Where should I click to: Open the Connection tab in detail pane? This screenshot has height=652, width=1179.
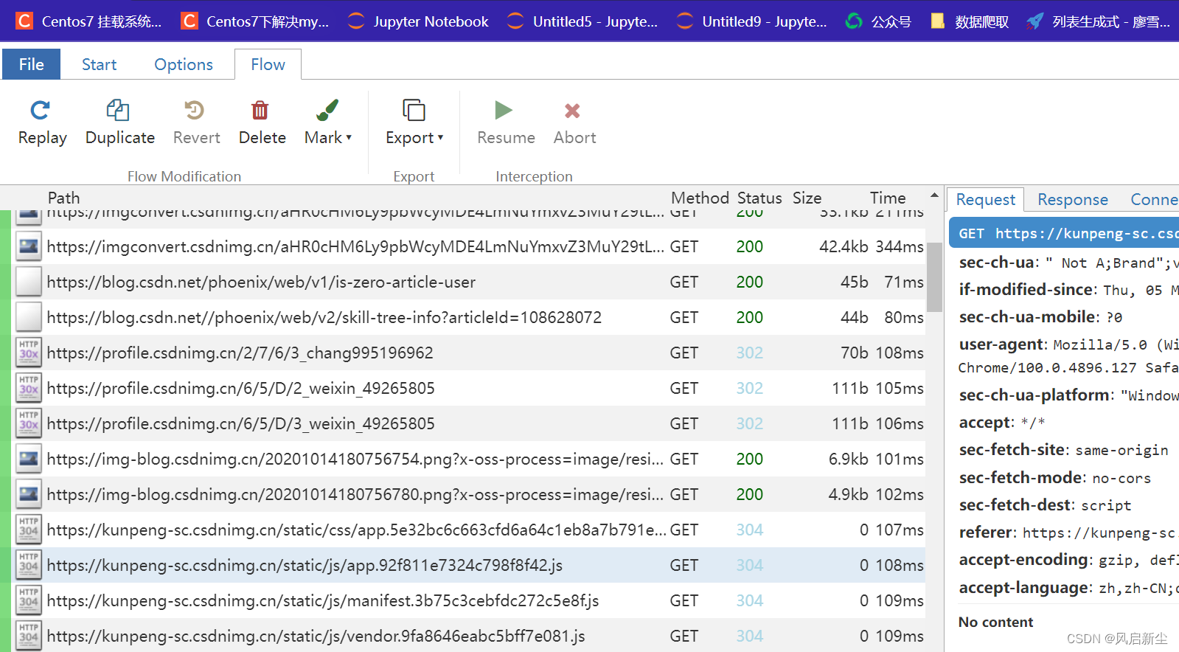(1154, 199)
